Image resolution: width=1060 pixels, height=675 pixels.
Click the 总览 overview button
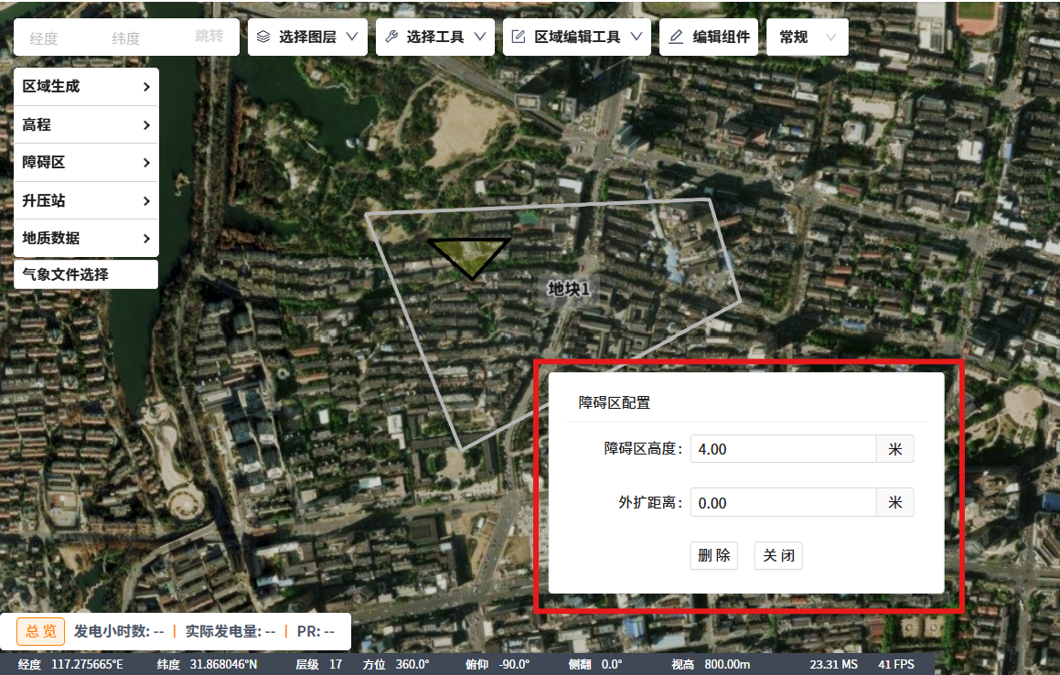[40, 631]
